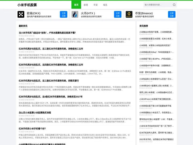Open sidebar link 小米8移动4G+版重新上架
The width and height of the screenshot is (193, 145).
[x=156, y=86]
